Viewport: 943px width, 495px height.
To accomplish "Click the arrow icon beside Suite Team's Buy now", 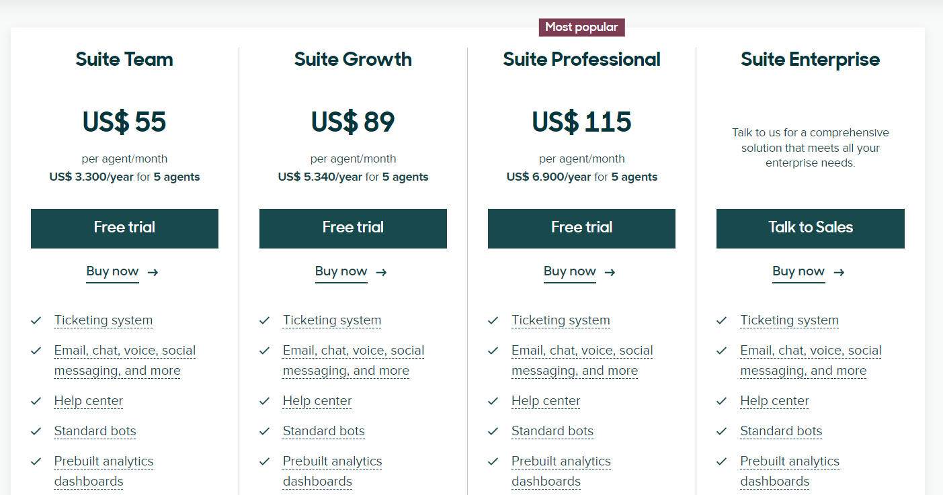I will [153, 273].
